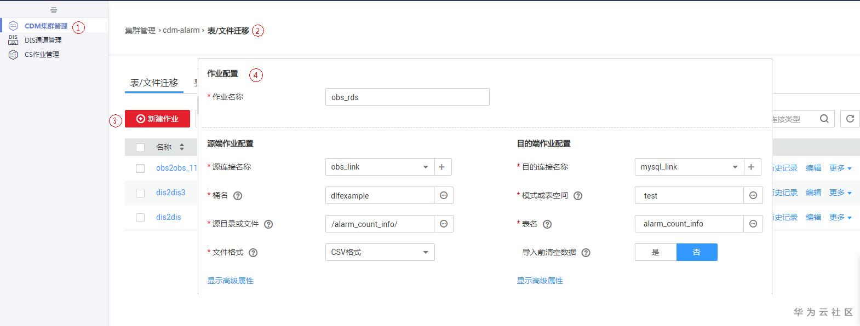
Task: Click the 源目录或文件 help icon
Action: pos(268,224)
